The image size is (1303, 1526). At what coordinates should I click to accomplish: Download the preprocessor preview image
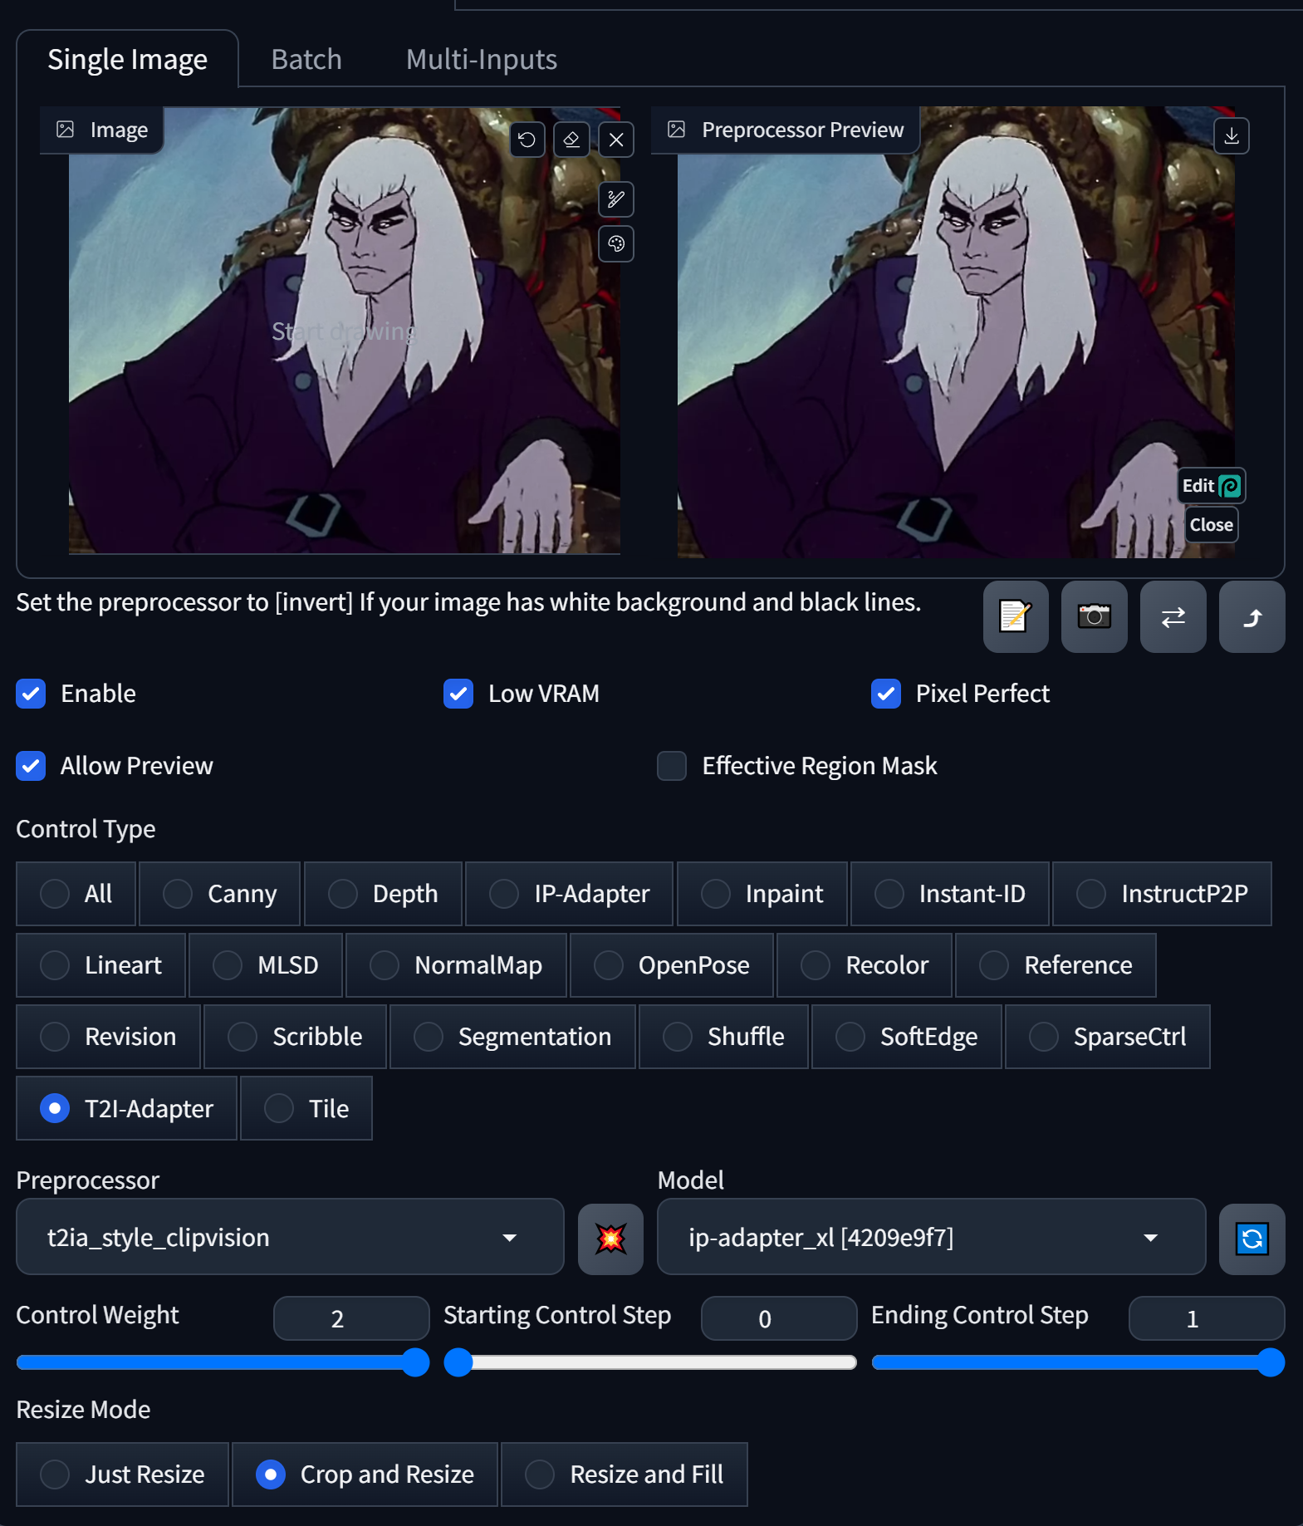(x=1232, y=136)
